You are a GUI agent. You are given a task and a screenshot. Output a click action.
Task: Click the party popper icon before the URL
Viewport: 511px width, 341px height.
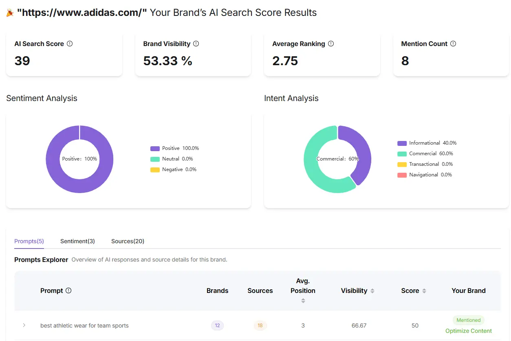(x=10, y=13)
